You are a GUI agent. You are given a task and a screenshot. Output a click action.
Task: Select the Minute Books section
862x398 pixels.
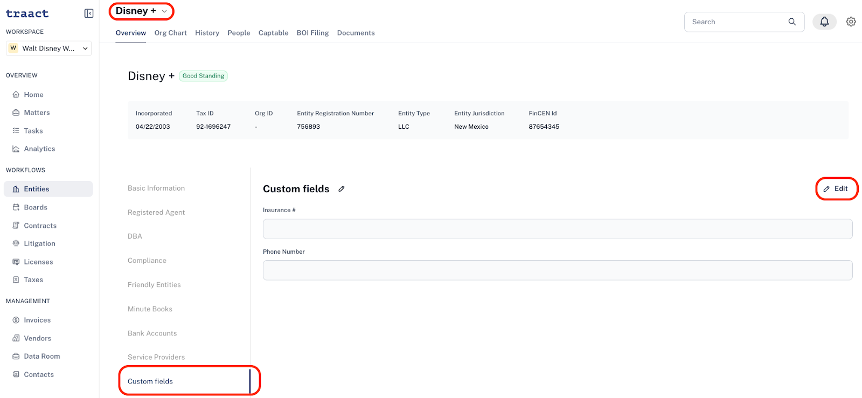click(x=150, y=309)
